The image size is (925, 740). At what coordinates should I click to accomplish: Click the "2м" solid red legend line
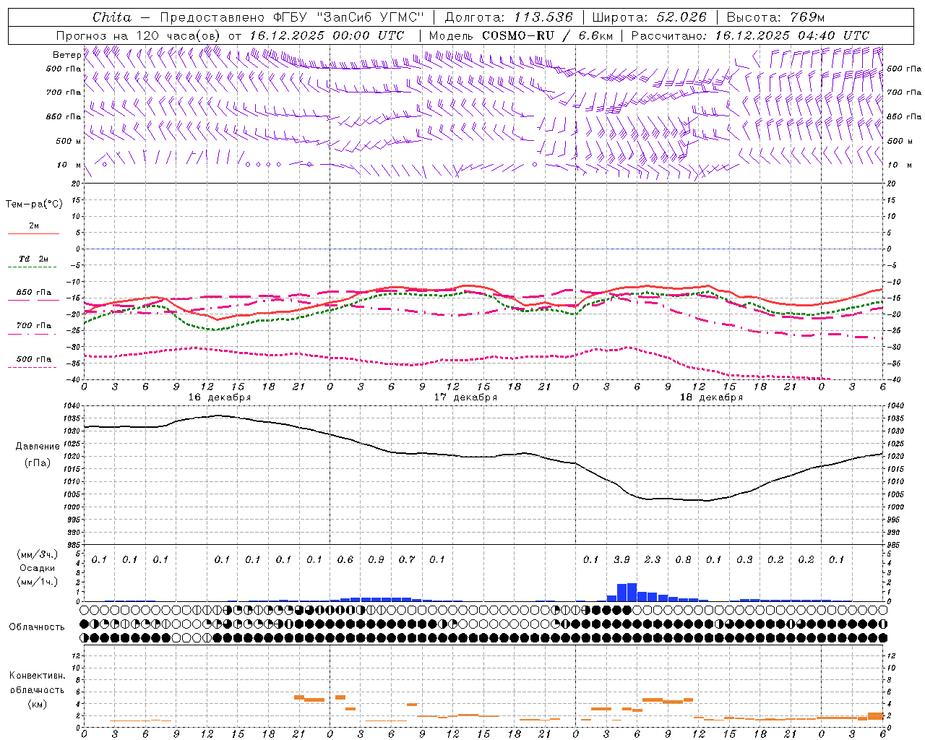[x=33, y=233]
